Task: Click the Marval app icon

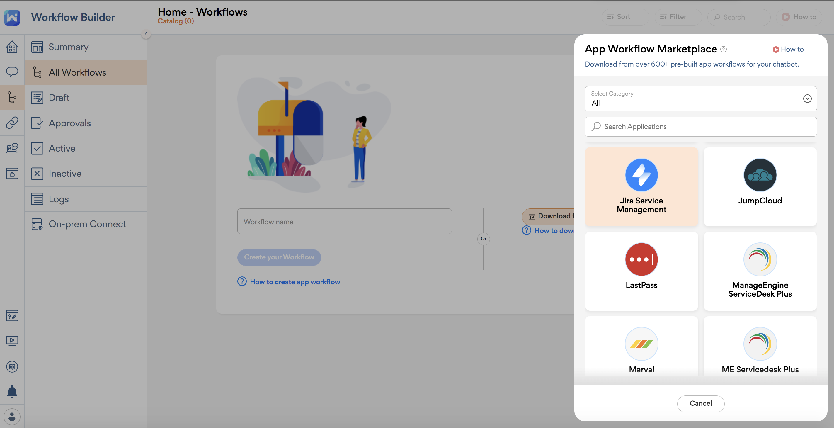Action: [x=641, y=344]
